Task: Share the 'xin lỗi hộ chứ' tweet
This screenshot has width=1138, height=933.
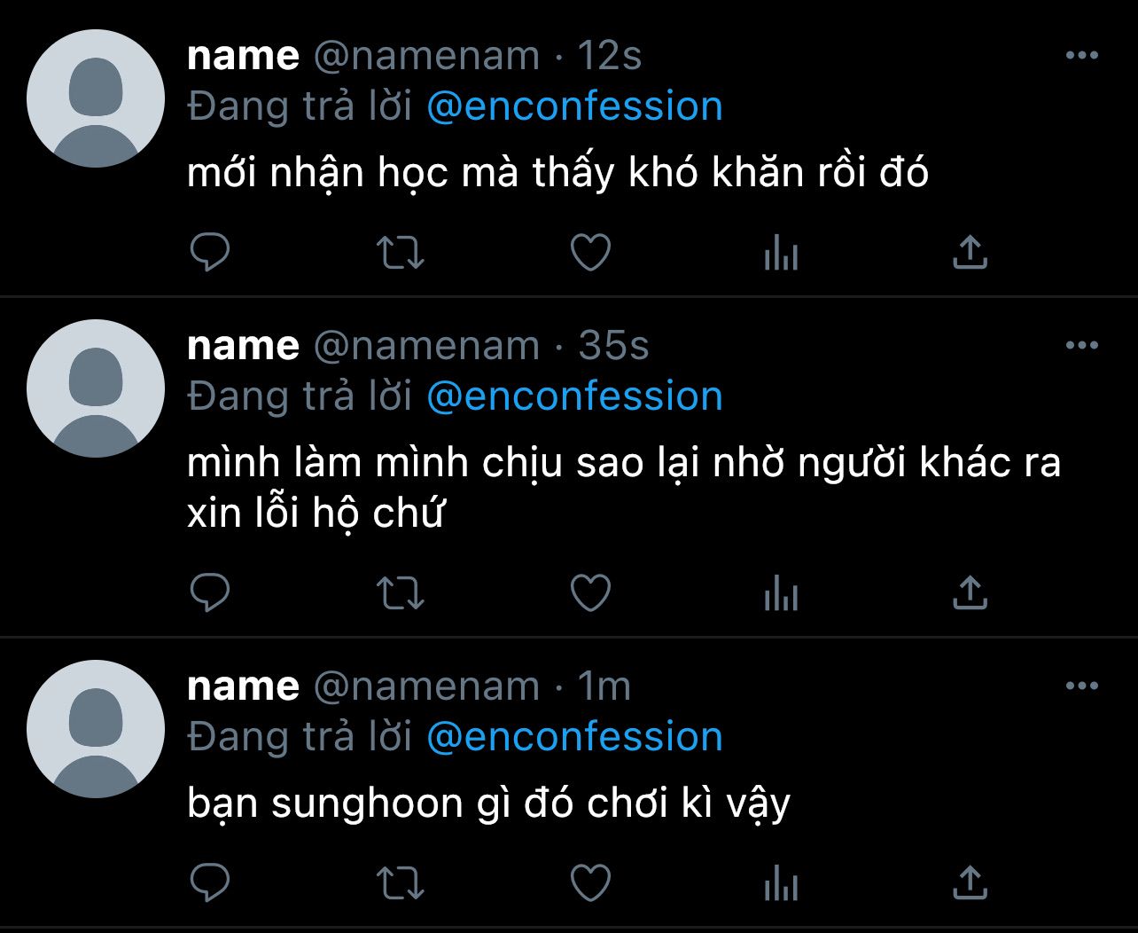Action: tap(970, 593)
